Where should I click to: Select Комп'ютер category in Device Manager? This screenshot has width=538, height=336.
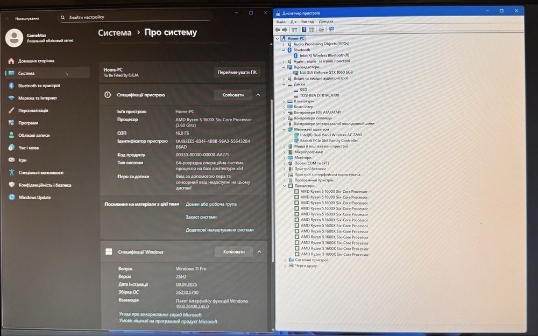click(303, 107)
